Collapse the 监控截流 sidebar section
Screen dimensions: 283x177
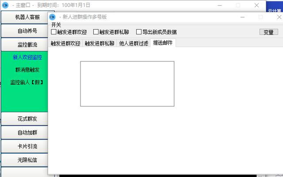[27, 45]
